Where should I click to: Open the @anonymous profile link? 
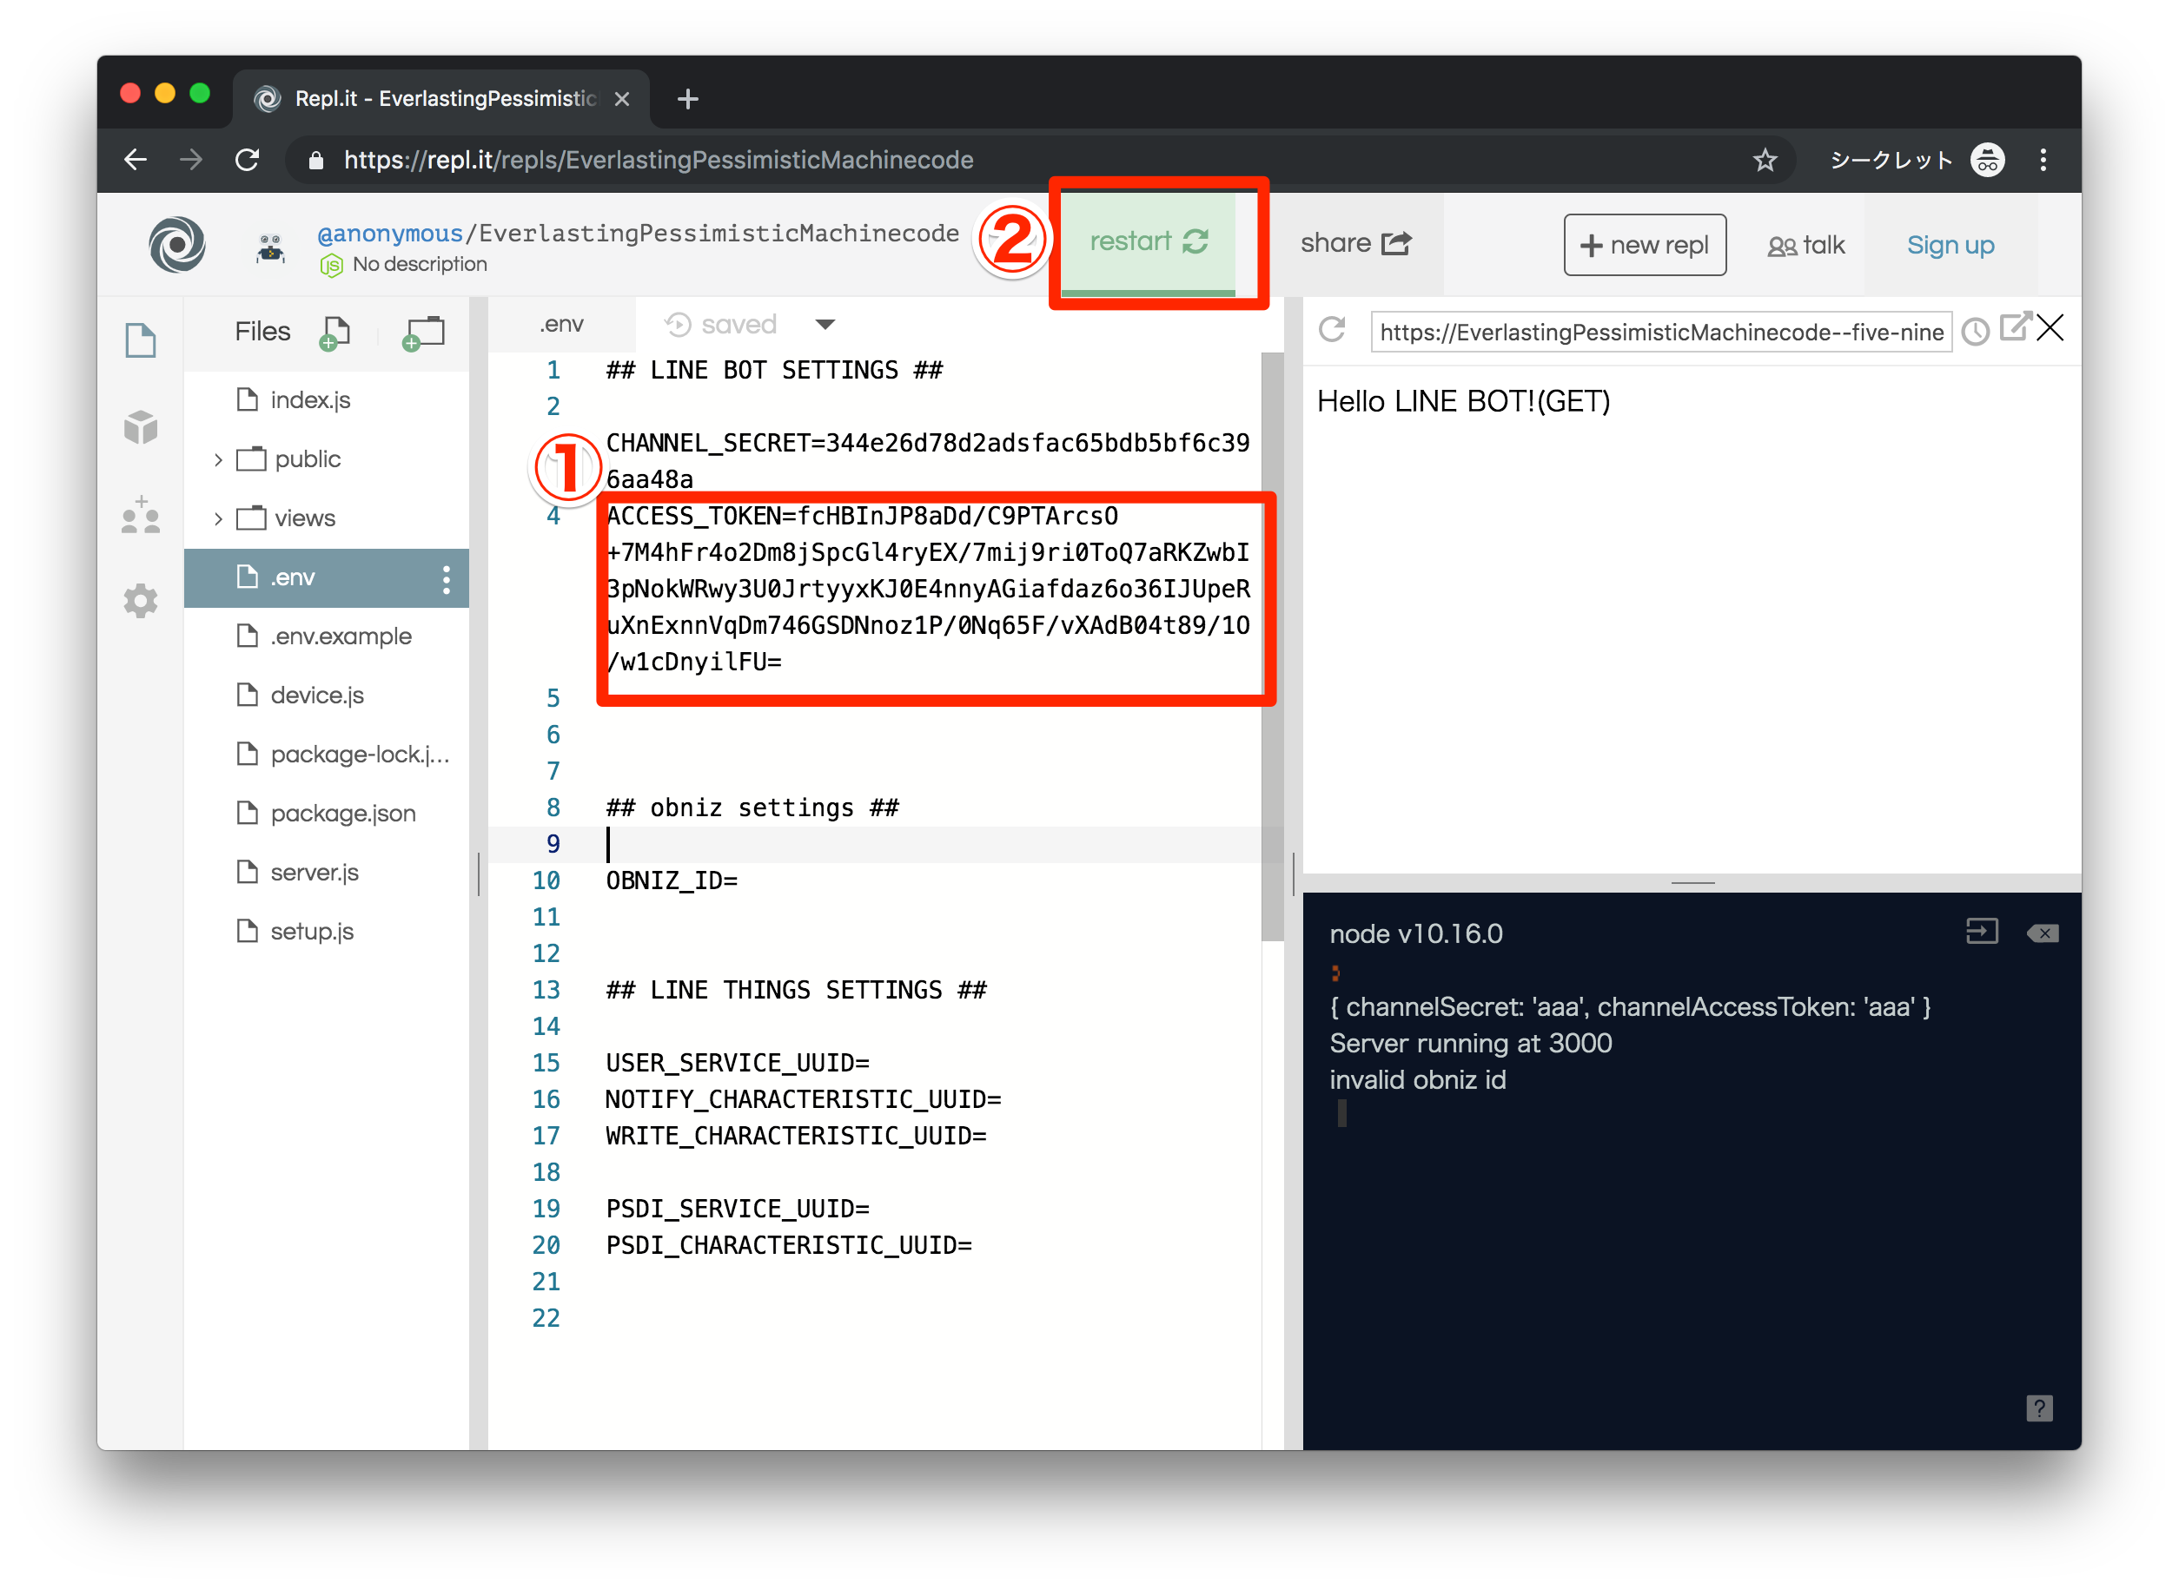(390, 234)
